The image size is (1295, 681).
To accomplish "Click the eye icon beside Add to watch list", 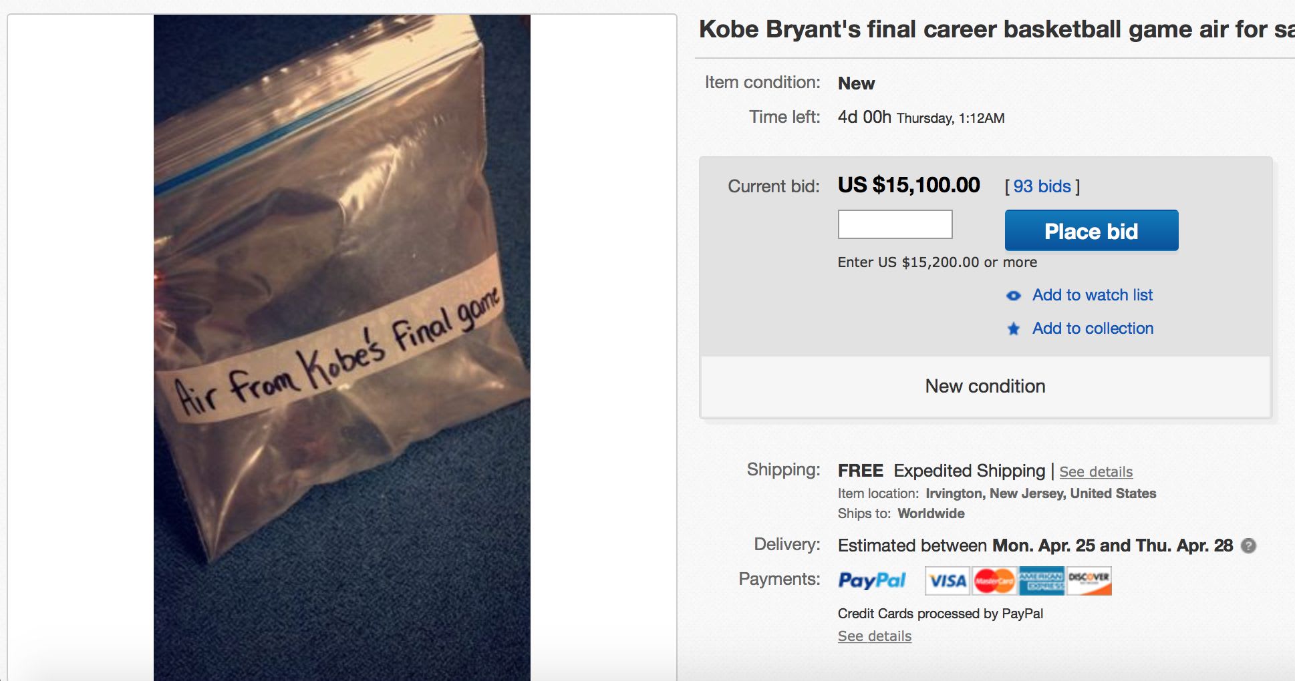I will [x=1013, y=295].
